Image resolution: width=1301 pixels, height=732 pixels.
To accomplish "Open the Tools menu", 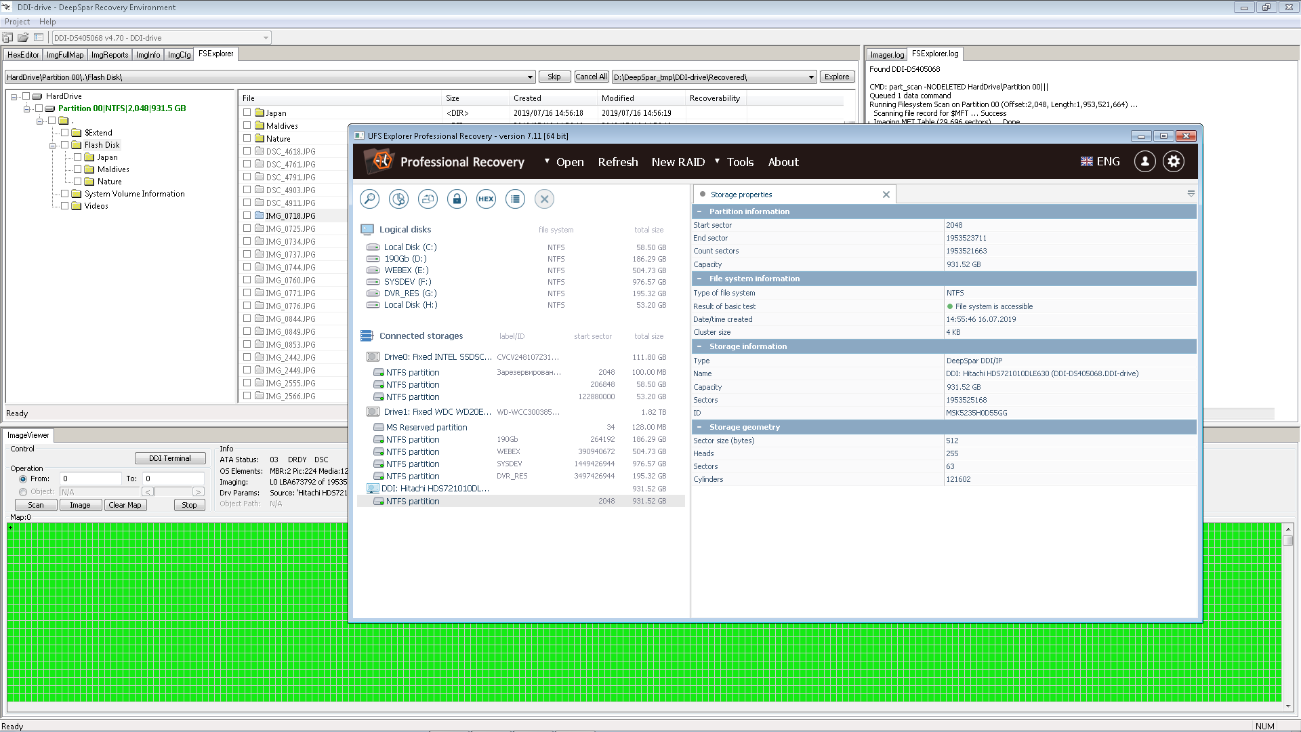I will click(740, 162).
